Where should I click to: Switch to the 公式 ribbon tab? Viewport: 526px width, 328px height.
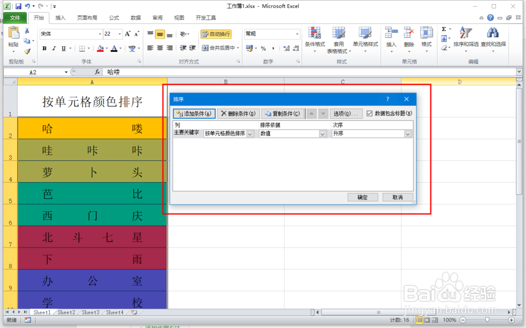(x=114, y=18)
